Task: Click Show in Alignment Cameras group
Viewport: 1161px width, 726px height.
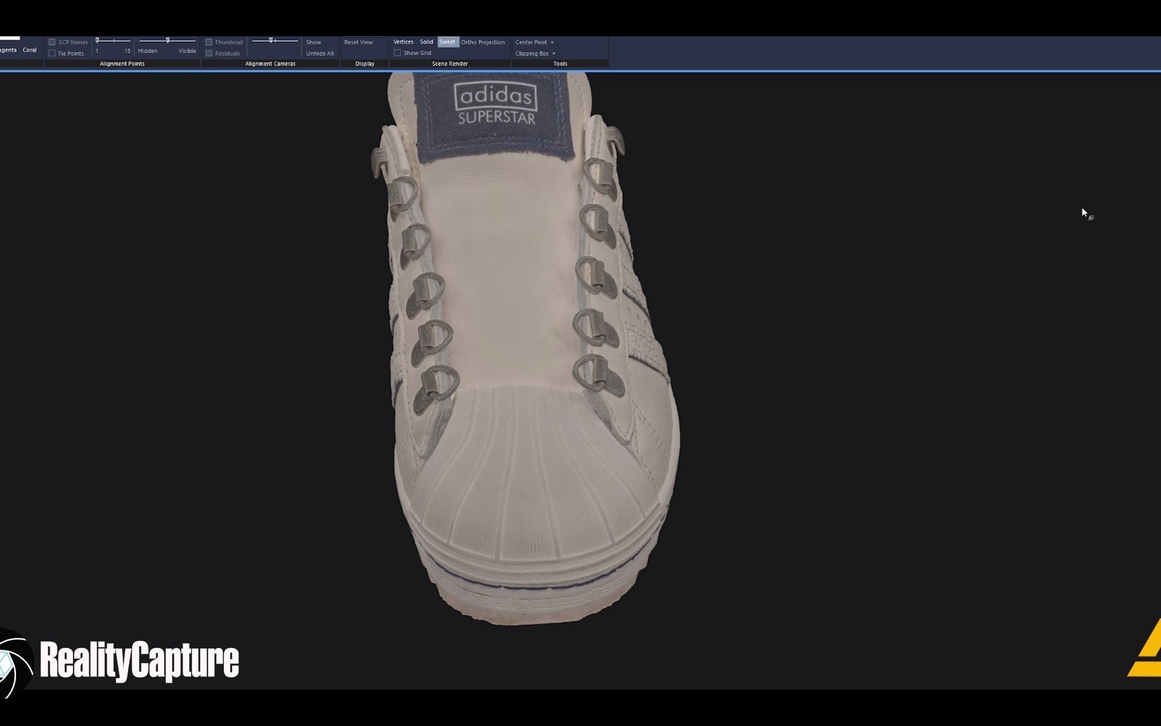Action: [x=313, y=42]
